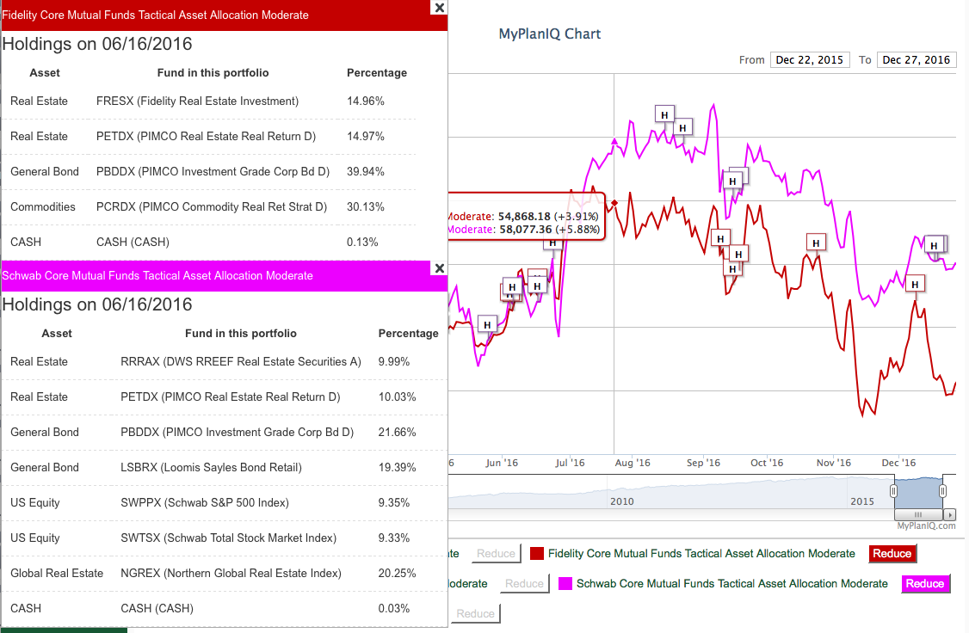This screenshot has width=969, height=633.
Task: Click NGREX Northern Global Real Estate Index
Action: click(x=231, y=573)
